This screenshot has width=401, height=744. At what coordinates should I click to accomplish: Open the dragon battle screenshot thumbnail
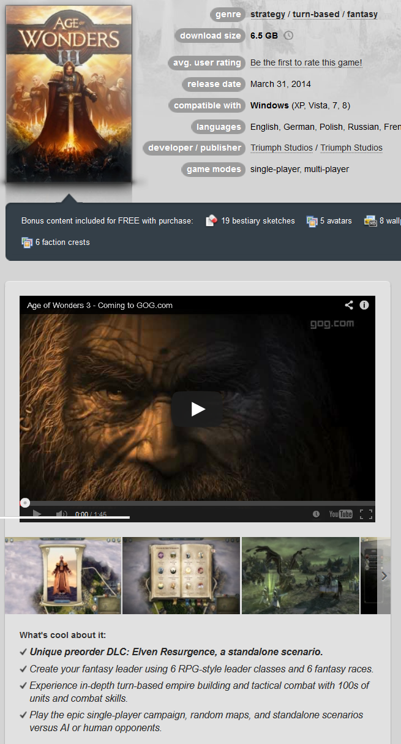300,576
